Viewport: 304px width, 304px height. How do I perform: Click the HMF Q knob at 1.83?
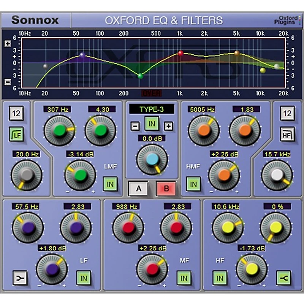click(245, 130)
